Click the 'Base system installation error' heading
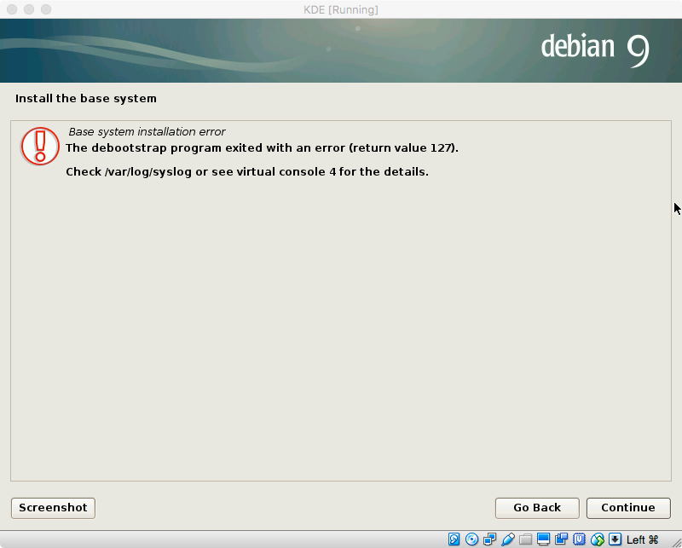The width and height of the screenshot is (682, 548). coord(147,132)
